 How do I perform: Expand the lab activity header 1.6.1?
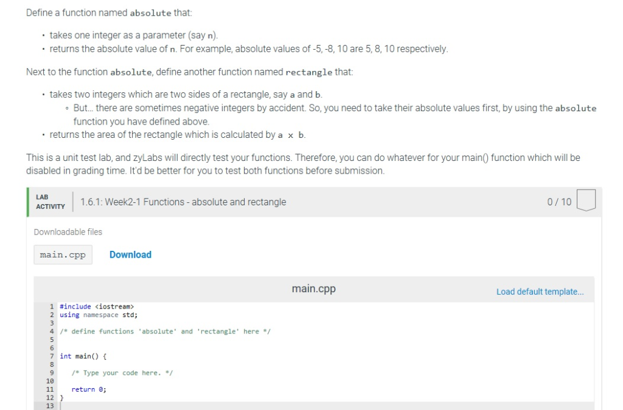coord(183,201)
